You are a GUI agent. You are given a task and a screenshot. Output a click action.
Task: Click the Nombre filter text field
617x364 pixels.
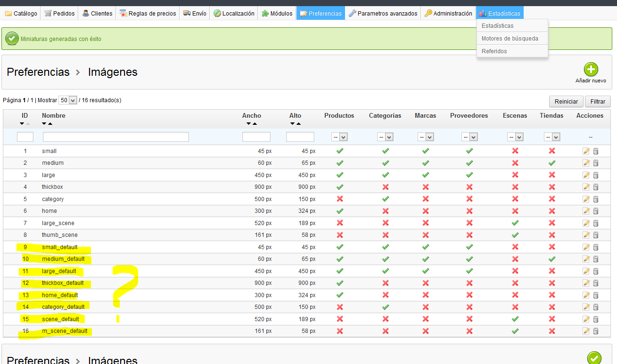116,137
